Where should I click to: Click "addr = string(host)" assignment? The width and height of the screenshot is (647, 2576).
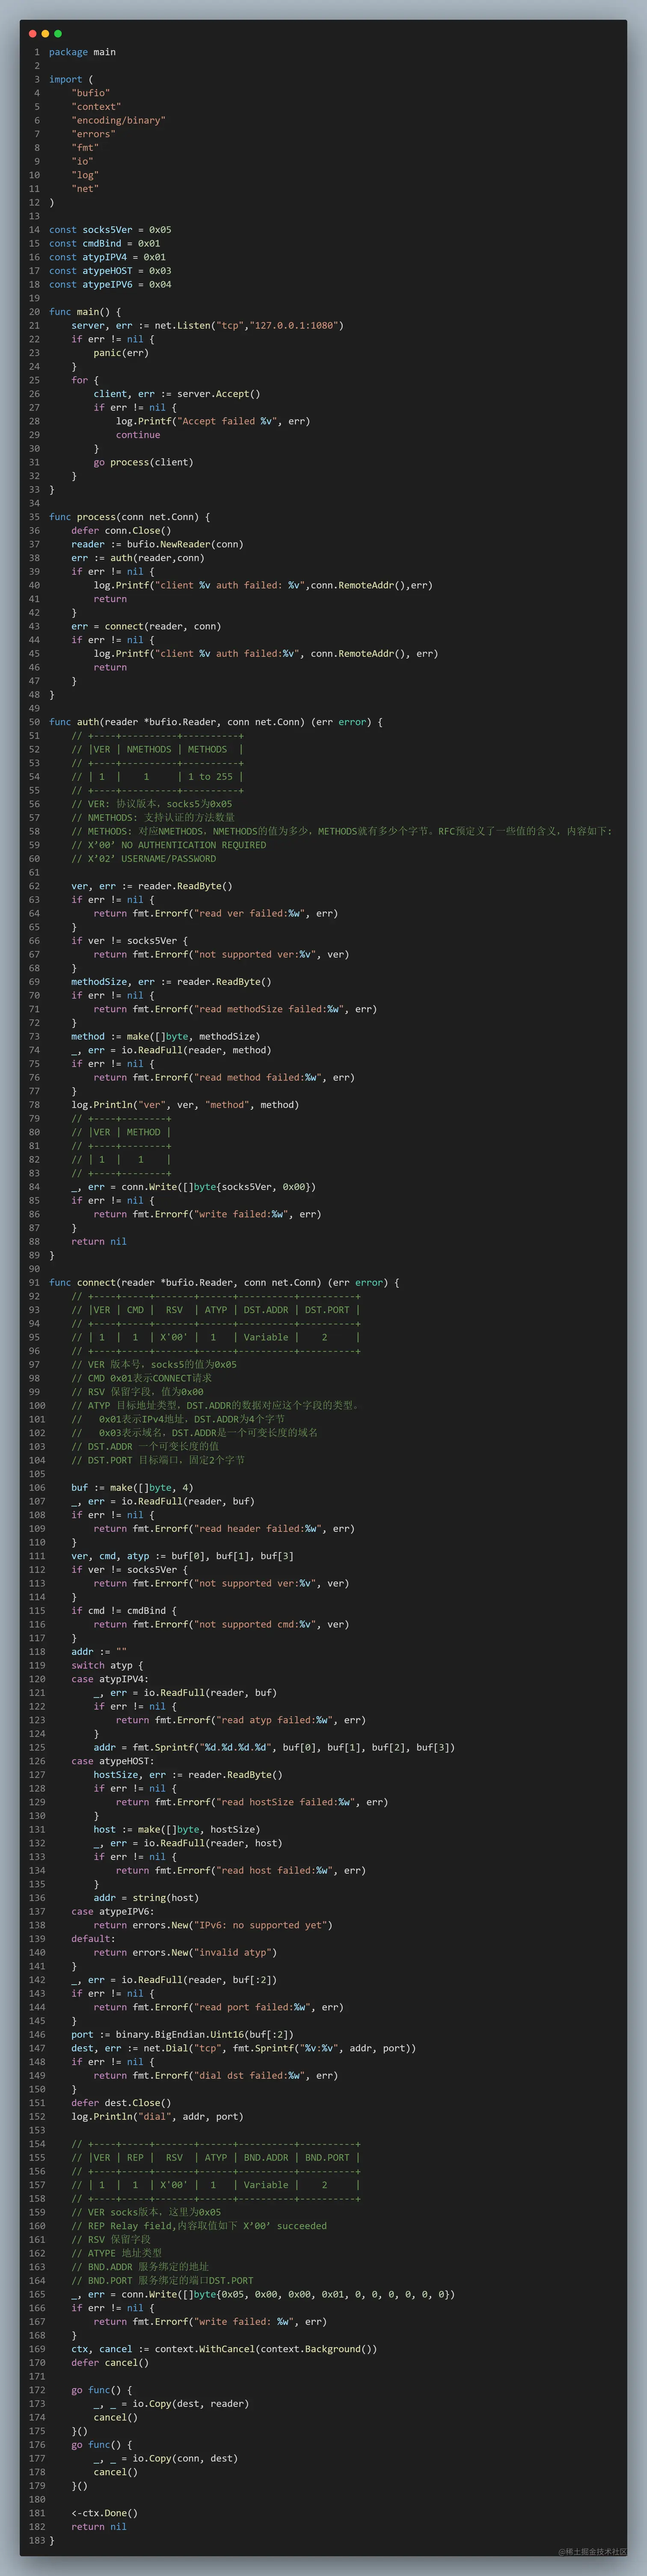pos(146,1897)
